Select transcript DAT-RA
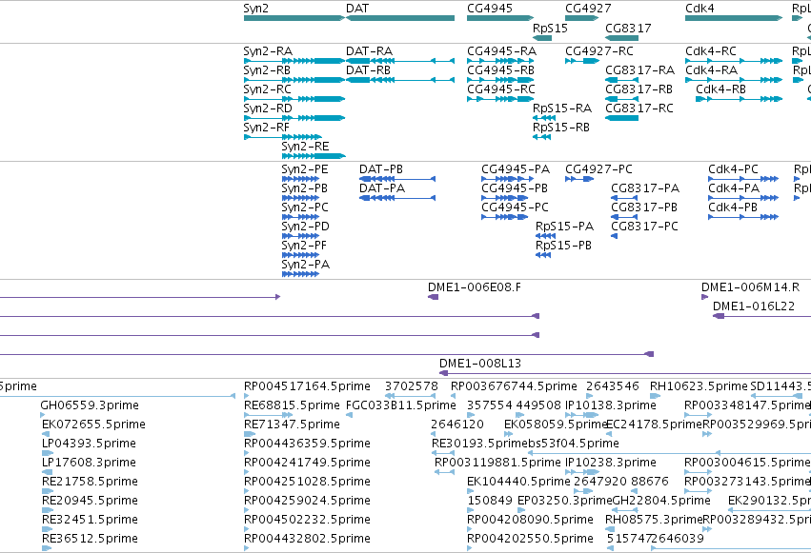This screenshot has height=553, width=811. tap(400, 61)
